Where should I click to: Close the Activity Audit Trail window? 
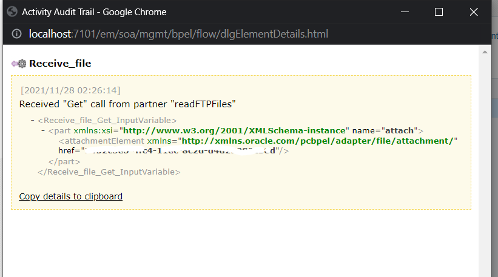[474, 12]
